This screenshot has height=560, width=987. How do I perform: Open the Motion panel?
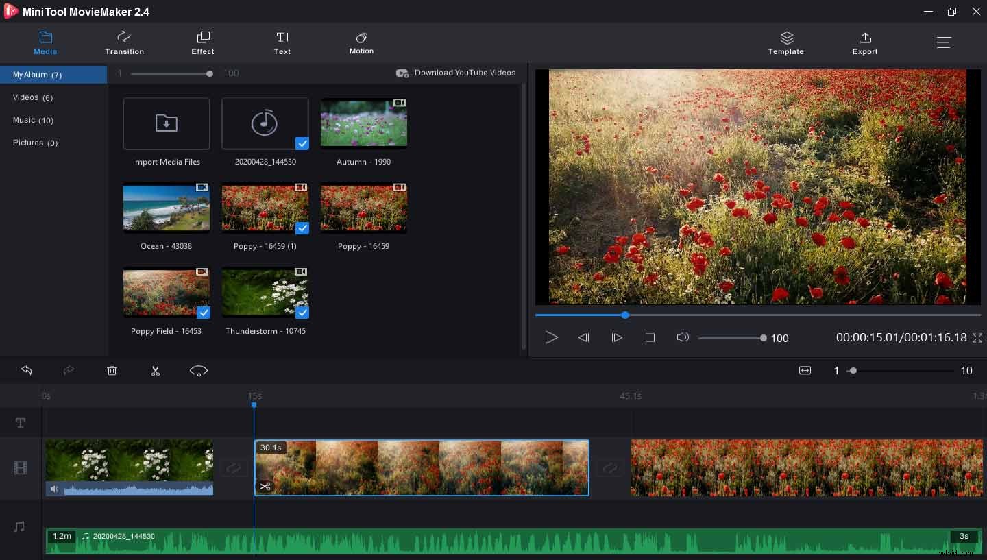(x=361, y=43)
